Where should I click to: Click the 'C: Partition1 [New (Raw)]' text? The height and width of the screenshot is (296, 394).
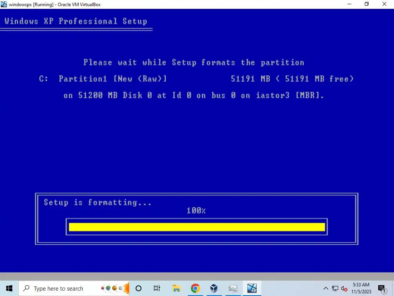[x=103, y=79]
